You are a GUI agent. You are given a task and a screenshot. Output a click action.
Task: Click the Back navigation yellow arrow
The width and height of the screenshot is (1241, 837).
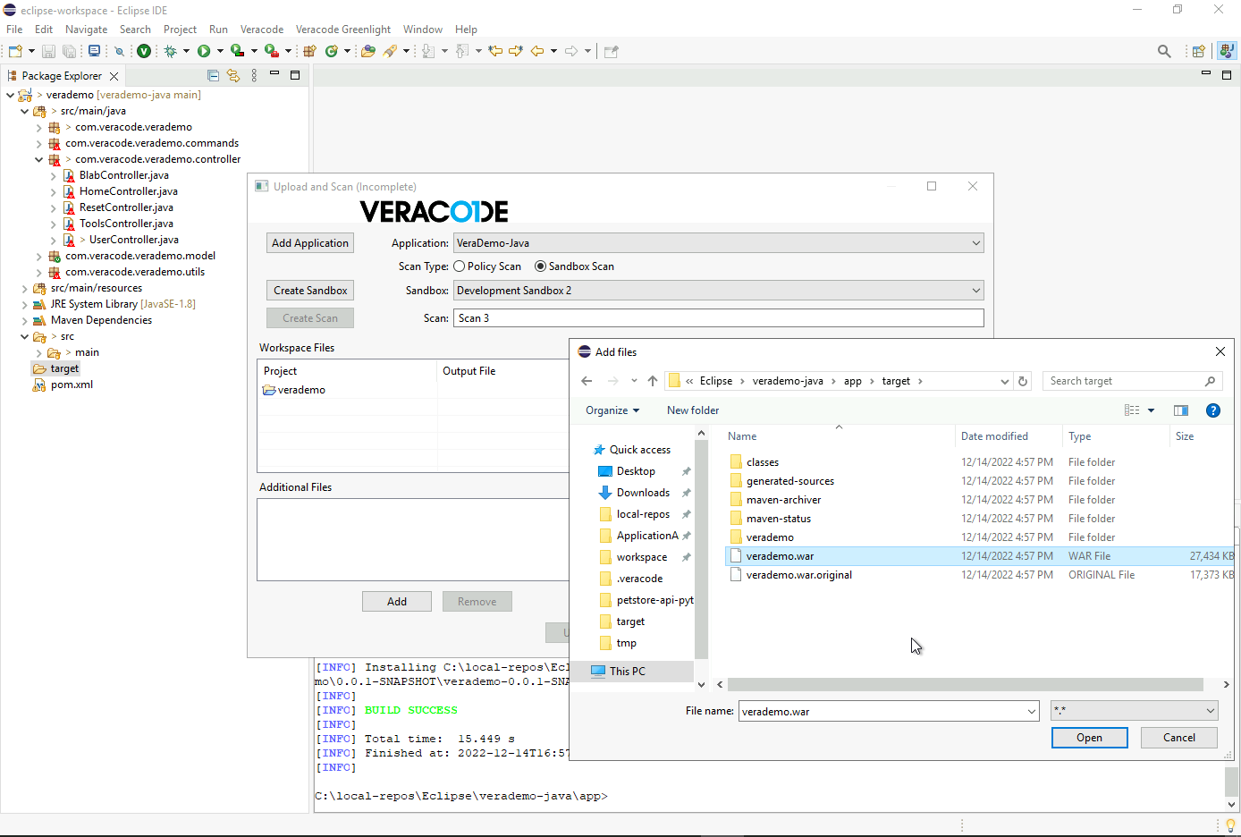click(x=537, y=52)
